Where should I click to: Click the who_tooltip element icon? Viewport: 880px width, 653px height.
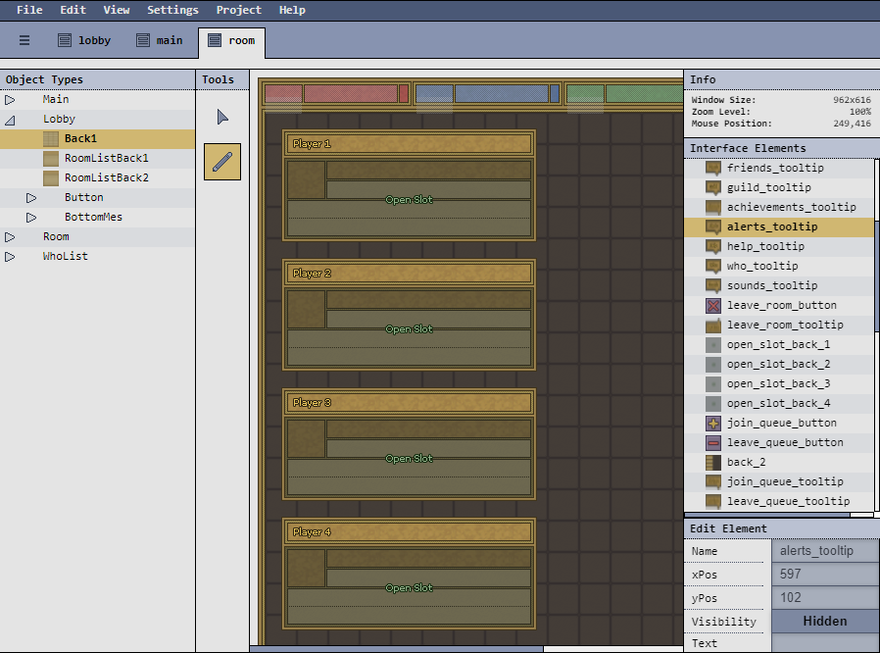[x=713, y=266]
